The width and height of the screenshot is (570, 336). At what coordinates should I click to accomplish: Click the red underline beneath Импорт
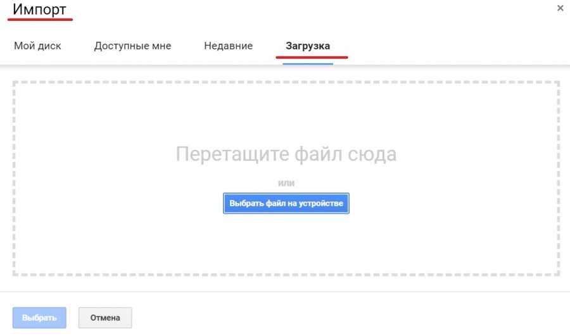click(x=40, y=20)
